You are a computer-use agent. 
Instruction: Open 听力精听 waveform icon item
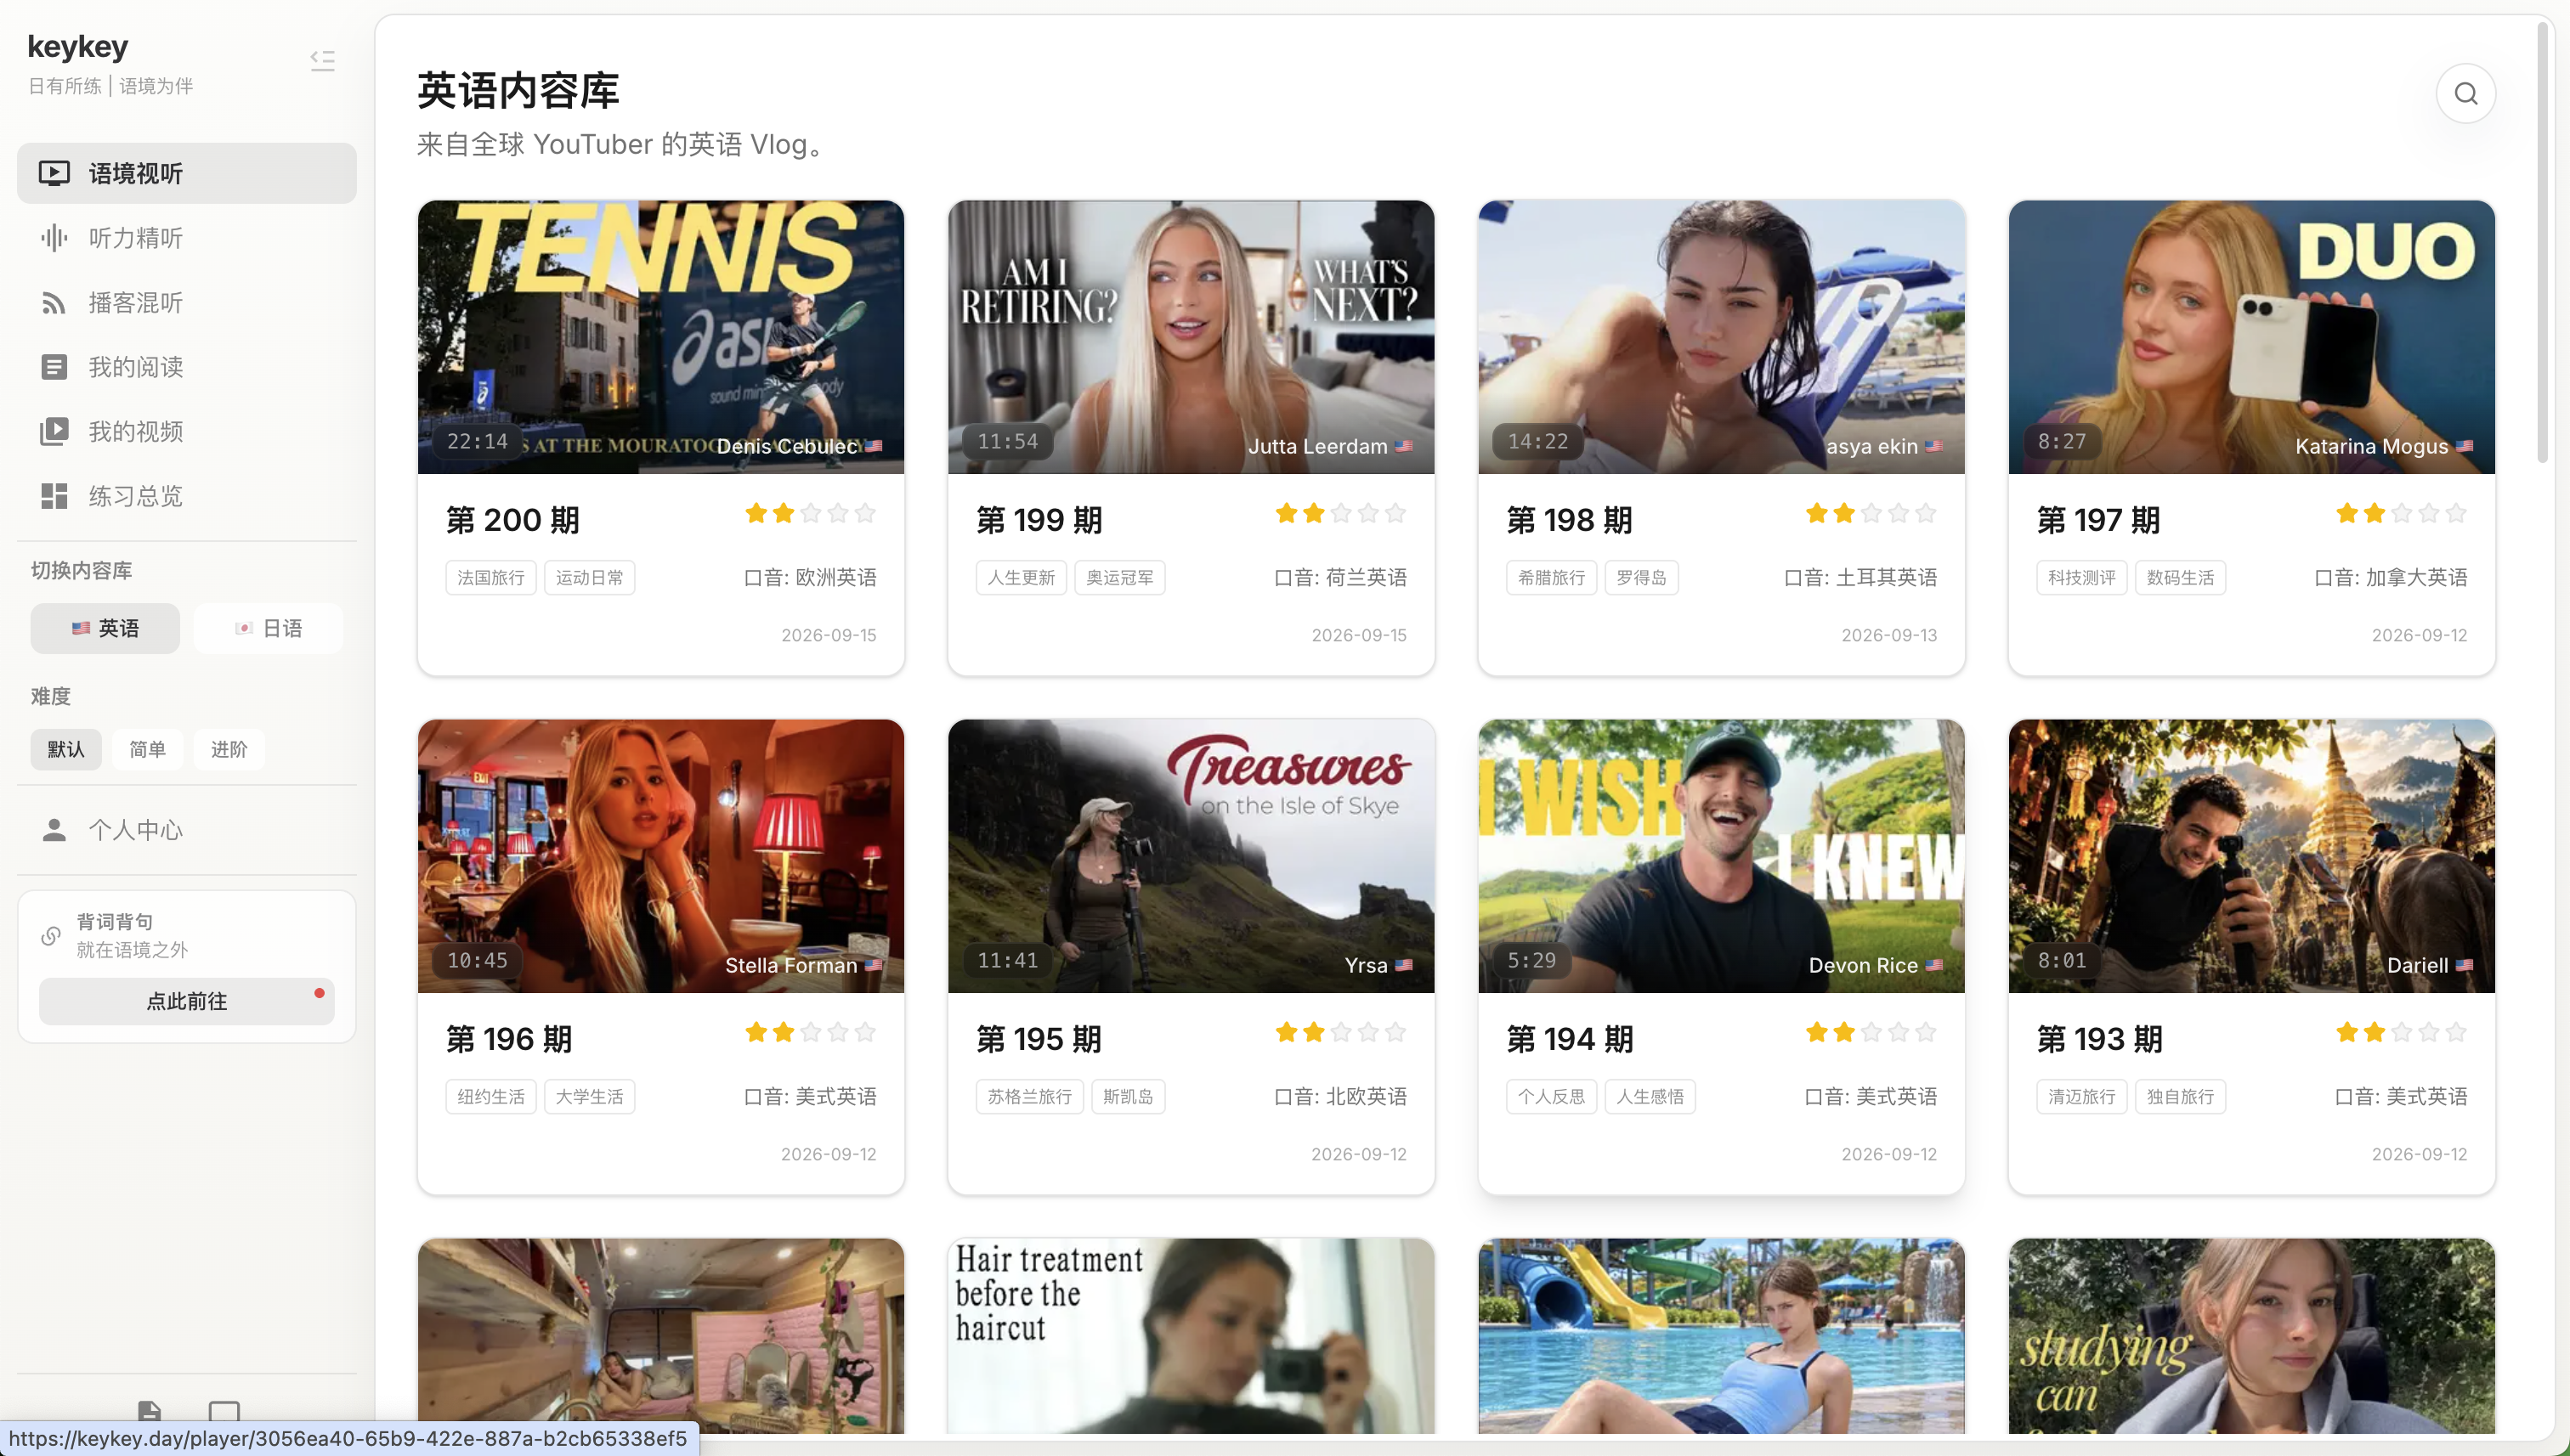click(x=186, y=238)
